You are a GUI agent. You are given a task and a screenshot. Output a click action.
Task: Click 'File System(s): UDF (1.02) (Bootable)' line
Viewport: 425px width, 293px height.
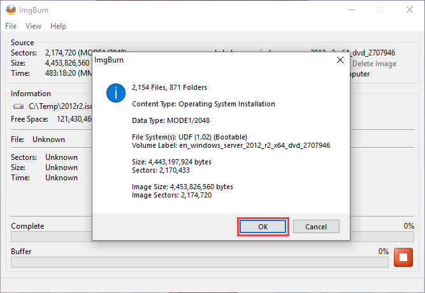click(x=189, y=137)
